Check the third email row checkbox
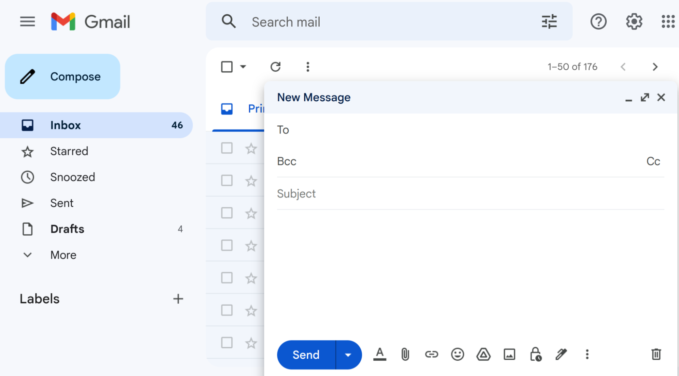 [x=227, y=213]
